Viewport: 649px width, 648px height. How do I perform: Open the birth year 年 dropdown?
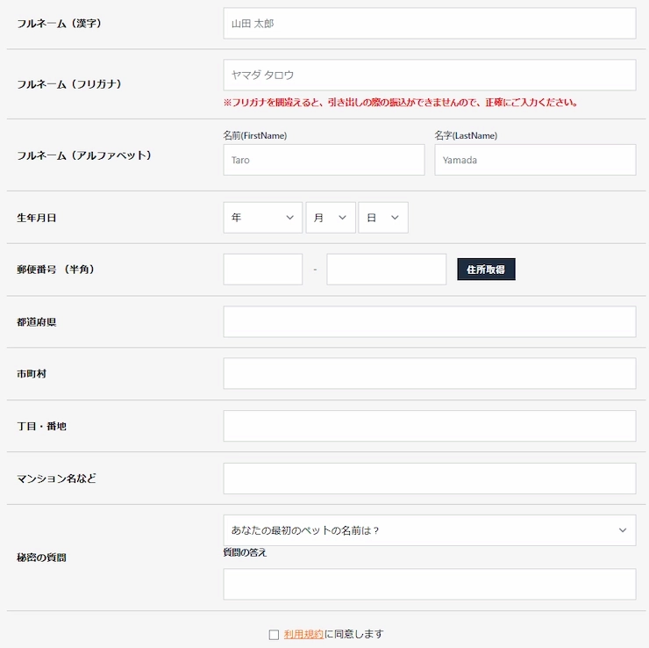point(263,218)
